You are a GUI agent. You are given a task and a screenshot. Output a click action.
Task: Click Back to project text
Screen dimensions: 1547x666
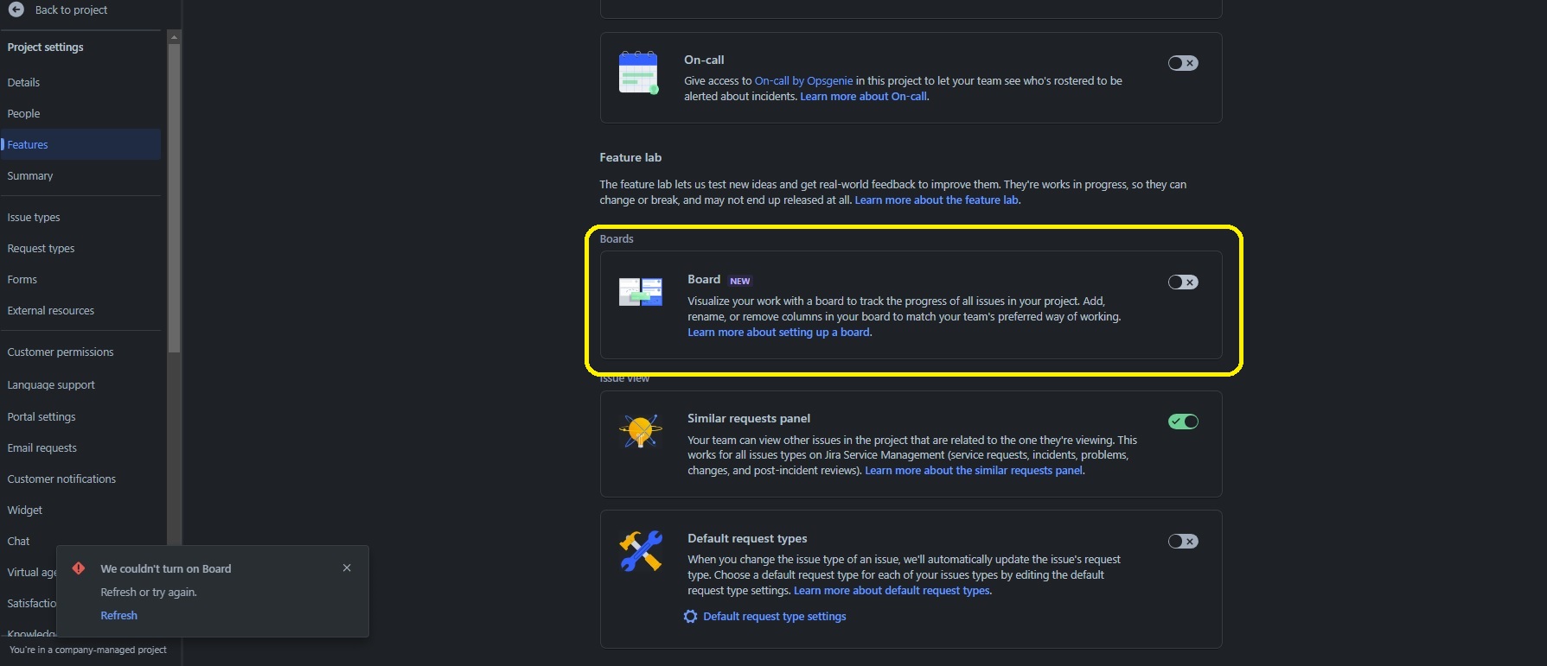(x=71, y=10)
